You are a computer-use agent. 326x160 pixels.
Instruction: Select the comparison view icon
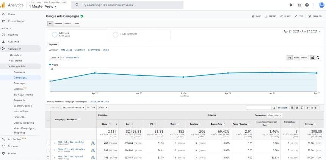(x=307, y=108)
